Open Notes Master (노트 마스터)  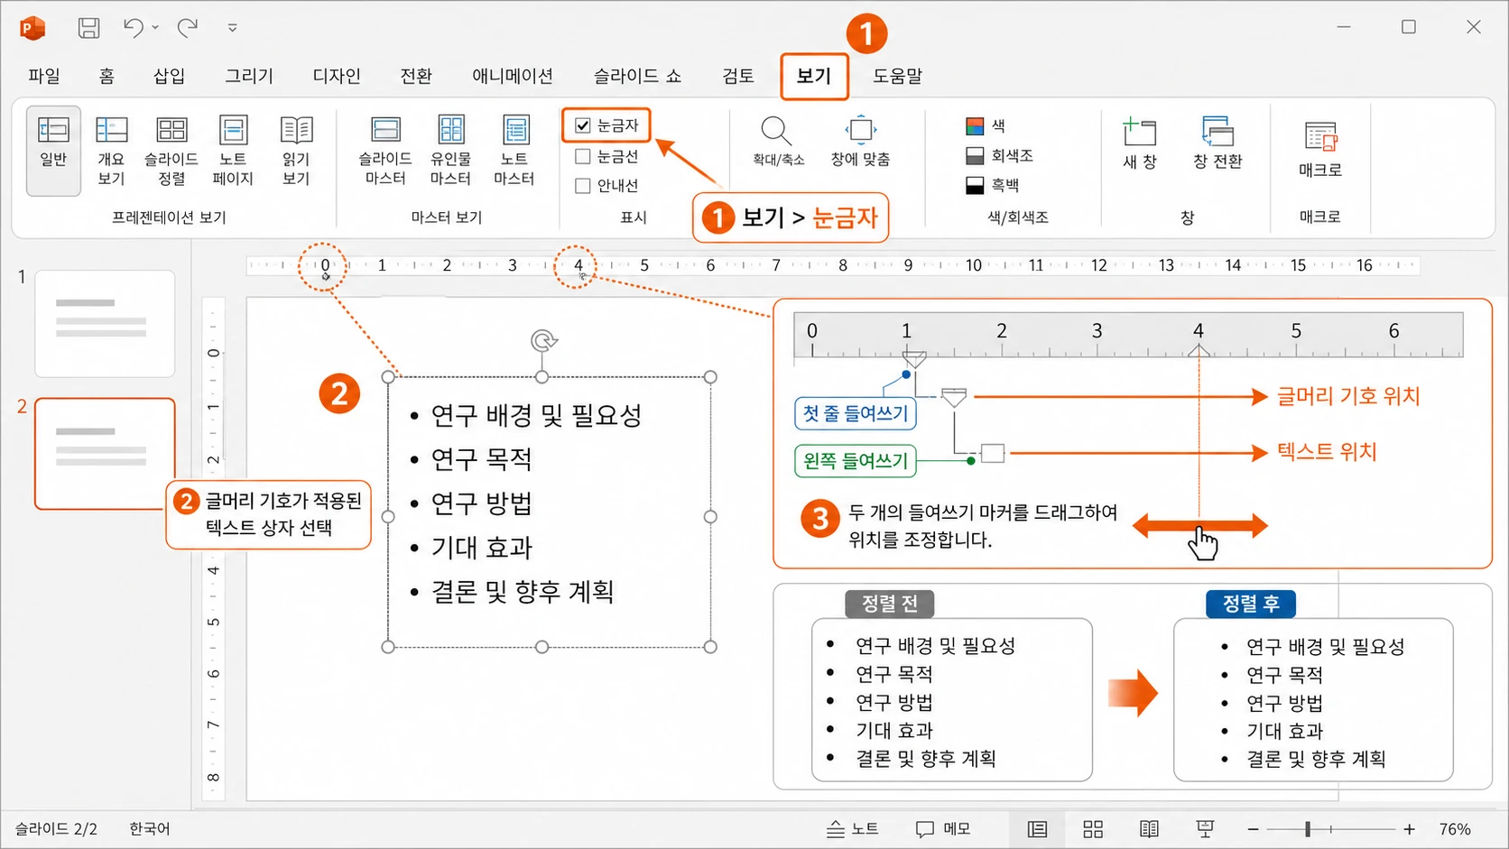click(514, 151)
